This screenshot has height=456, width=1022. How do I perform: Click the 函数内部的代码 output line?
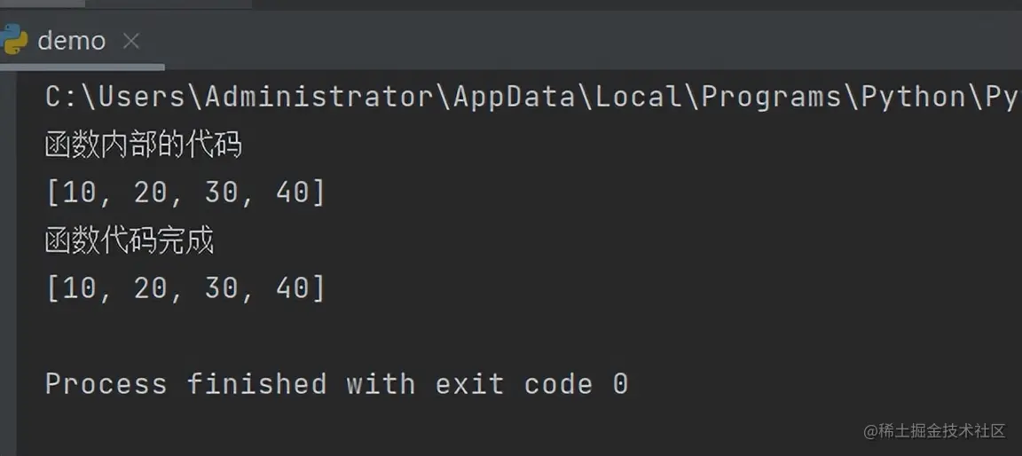click(143, 145)
